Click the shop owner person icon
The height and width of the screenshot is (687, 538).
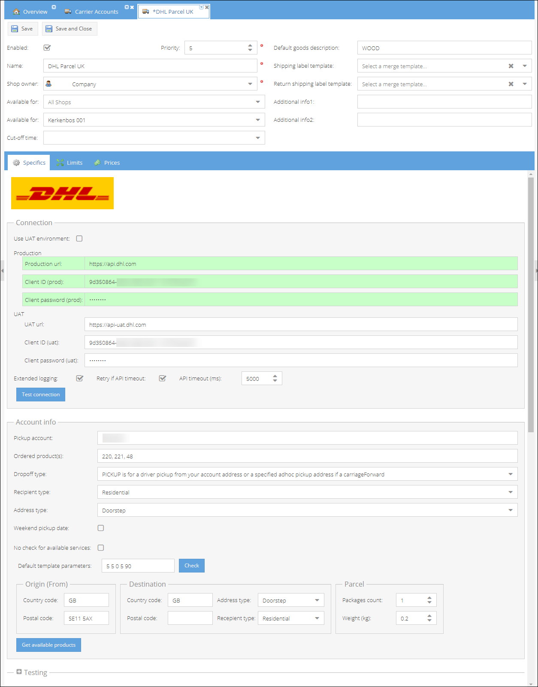(48, 84)
